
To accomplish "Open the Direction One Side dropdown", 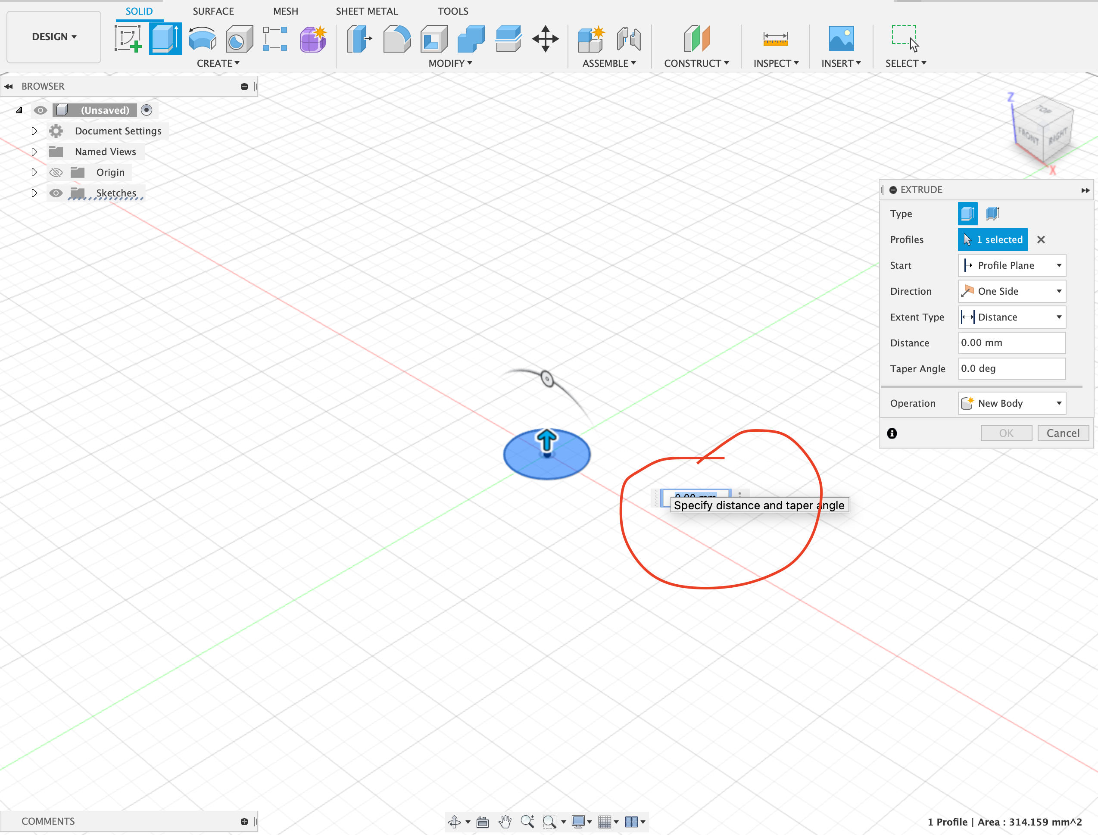I will pyautogui.click(x=1011, y=291).
